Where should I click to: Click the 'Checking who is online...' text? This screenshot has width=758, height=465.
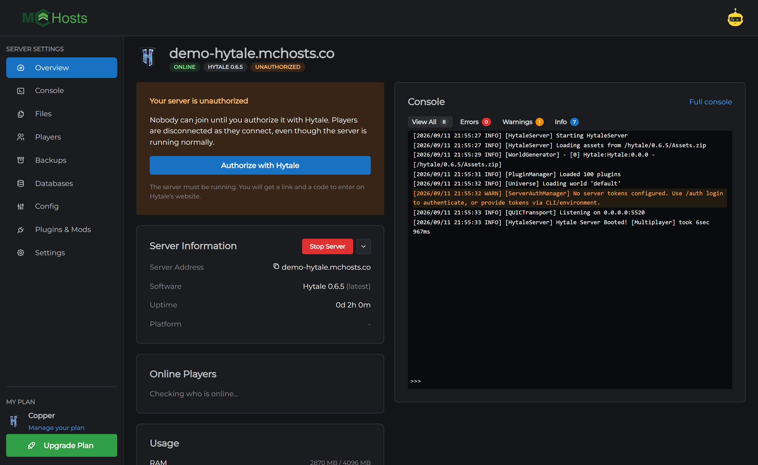pos(194,394)
